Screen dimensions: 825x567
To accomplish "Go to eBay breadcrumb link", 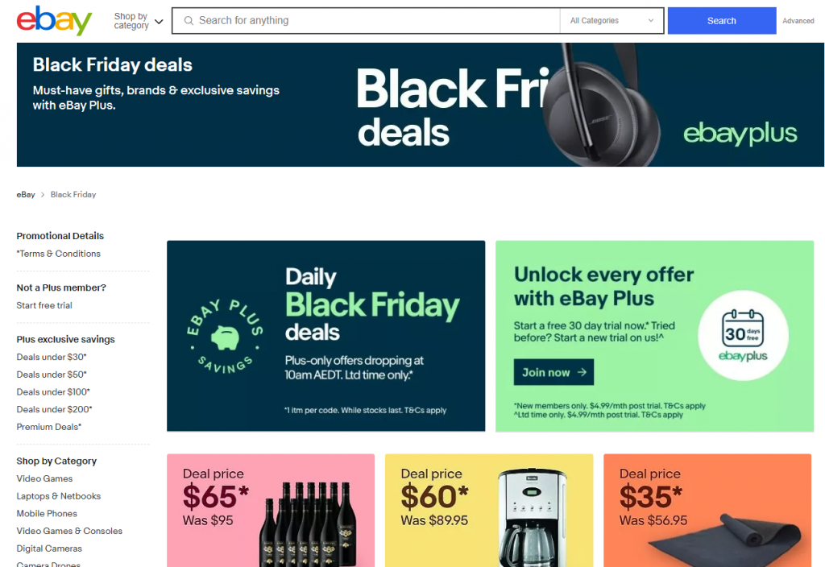I will 25,195.
